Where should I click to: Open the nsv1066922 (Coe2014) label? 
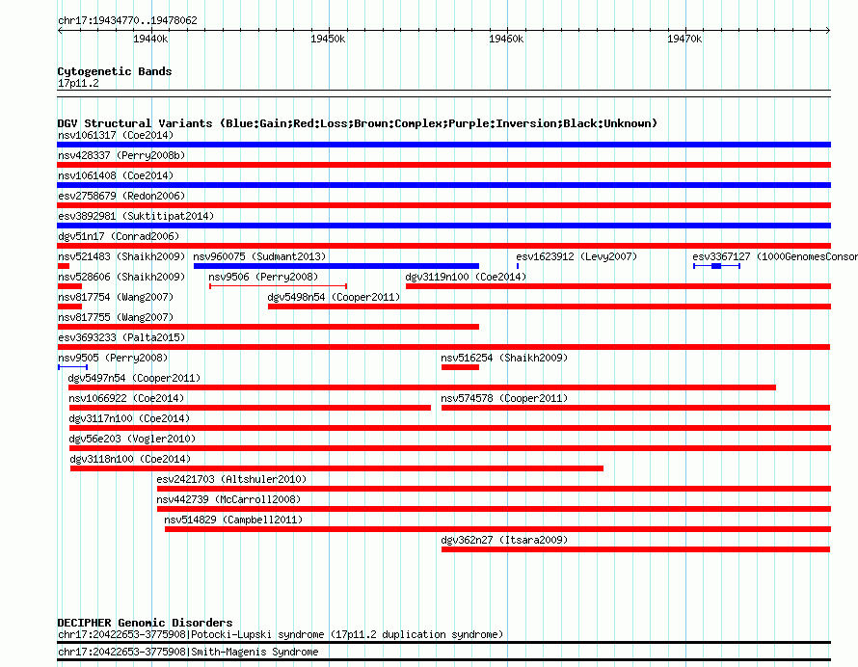pyautogui.click(x=126, y=398)
